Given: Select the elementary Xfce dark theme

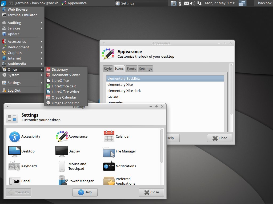Looking at the screenshot, I should (x=165, y=91).
